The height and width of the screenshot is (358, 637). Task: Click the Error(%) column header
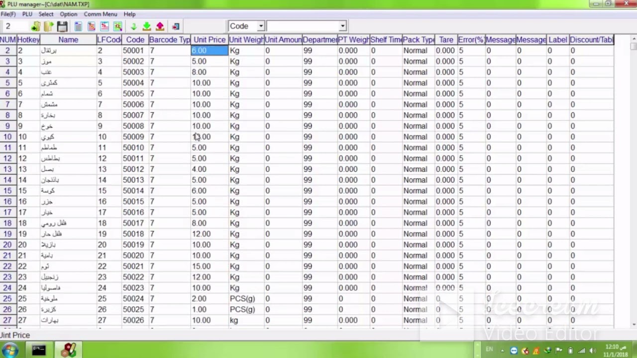point(471,40)
